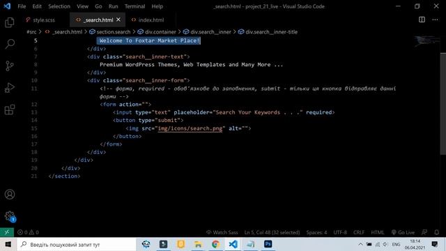The image size is (446, 251).
Task: Click the Windows taskbar search box
Action: point(76,244)
